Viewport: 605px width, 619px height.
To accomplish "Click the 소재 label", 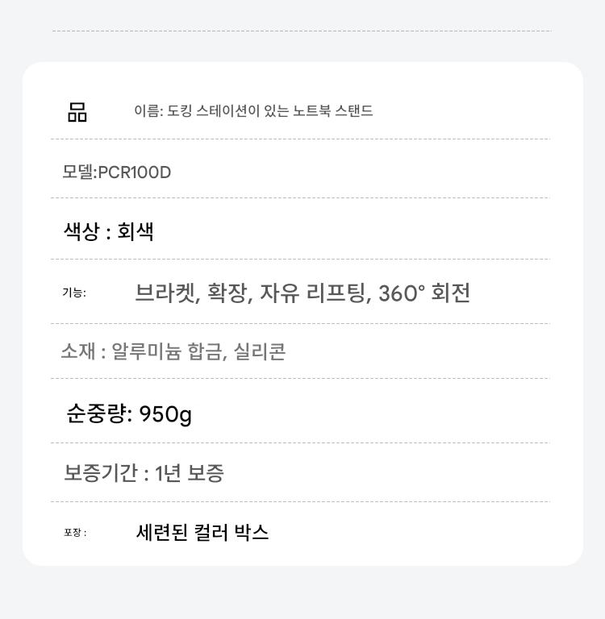I will point(78,352).
